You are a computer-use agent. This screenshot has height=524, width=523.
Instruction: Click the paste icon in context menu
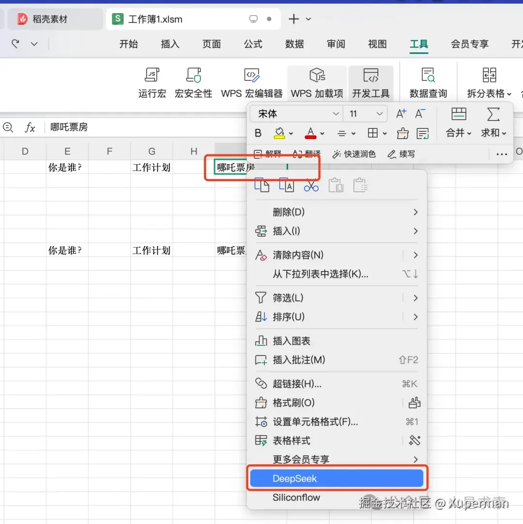(x=336, y=185)
